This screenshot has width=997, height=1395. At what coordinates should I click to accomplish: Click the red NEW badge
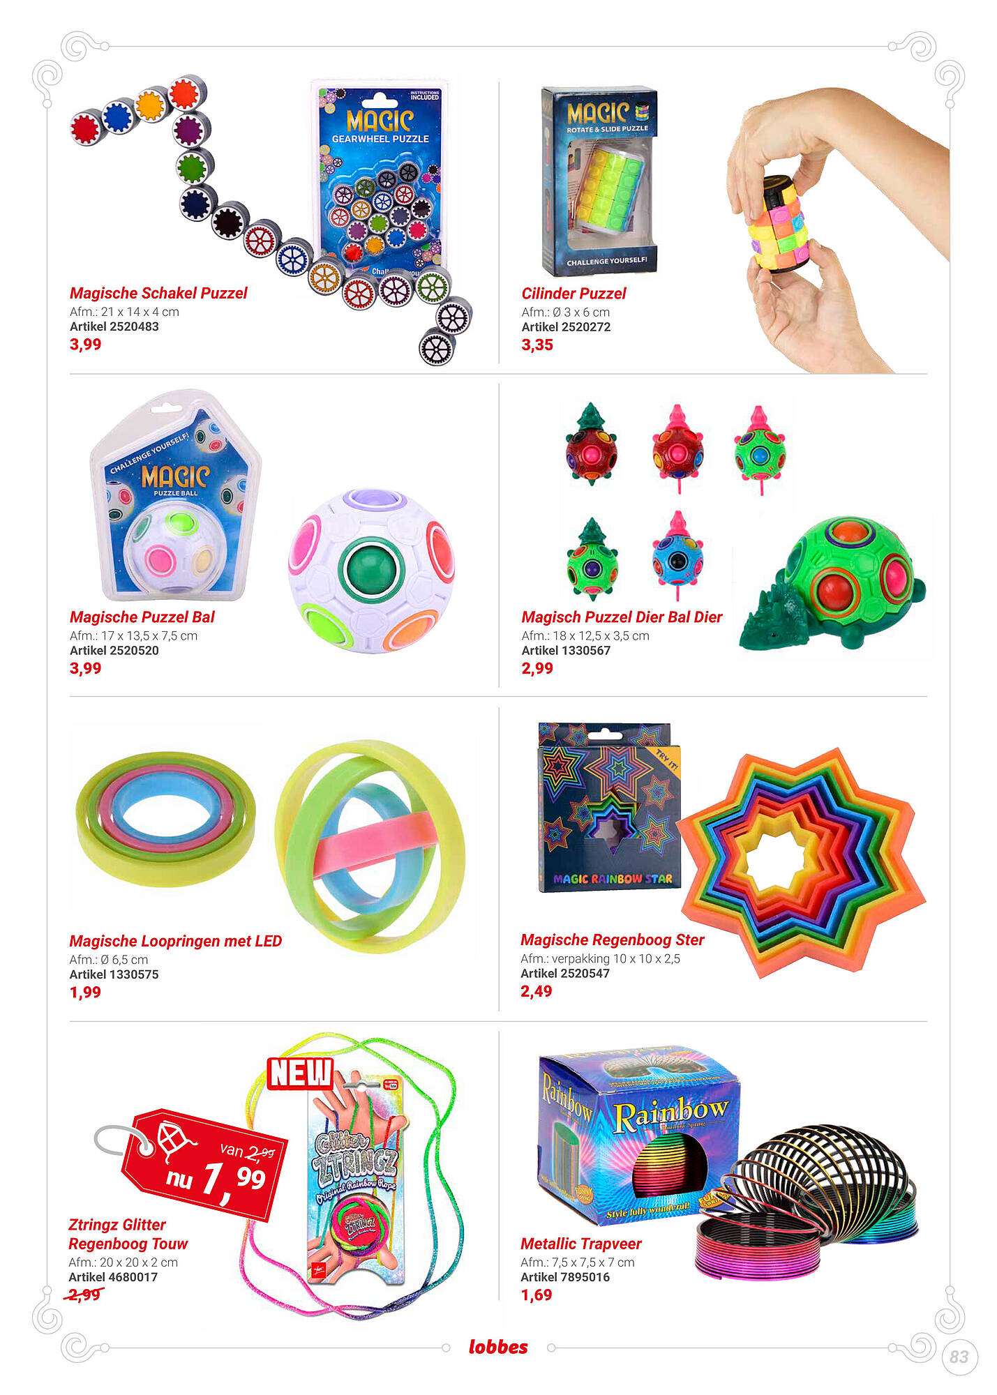point(301,1073)
